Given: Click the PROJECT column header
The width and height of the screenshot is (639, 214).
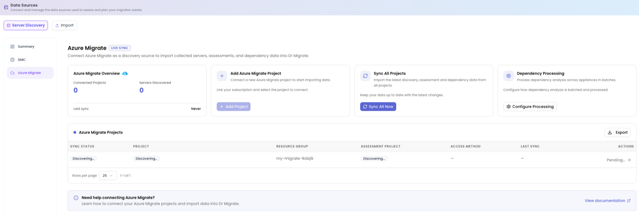Looking at the screenshot, I should click(x=141, y=146).
